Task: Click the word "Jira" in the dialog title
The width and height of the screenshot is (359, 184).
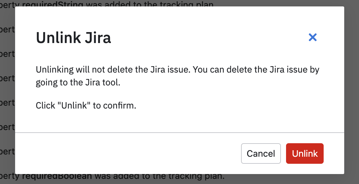Action: pyautogui.click(x=98, y=38)
